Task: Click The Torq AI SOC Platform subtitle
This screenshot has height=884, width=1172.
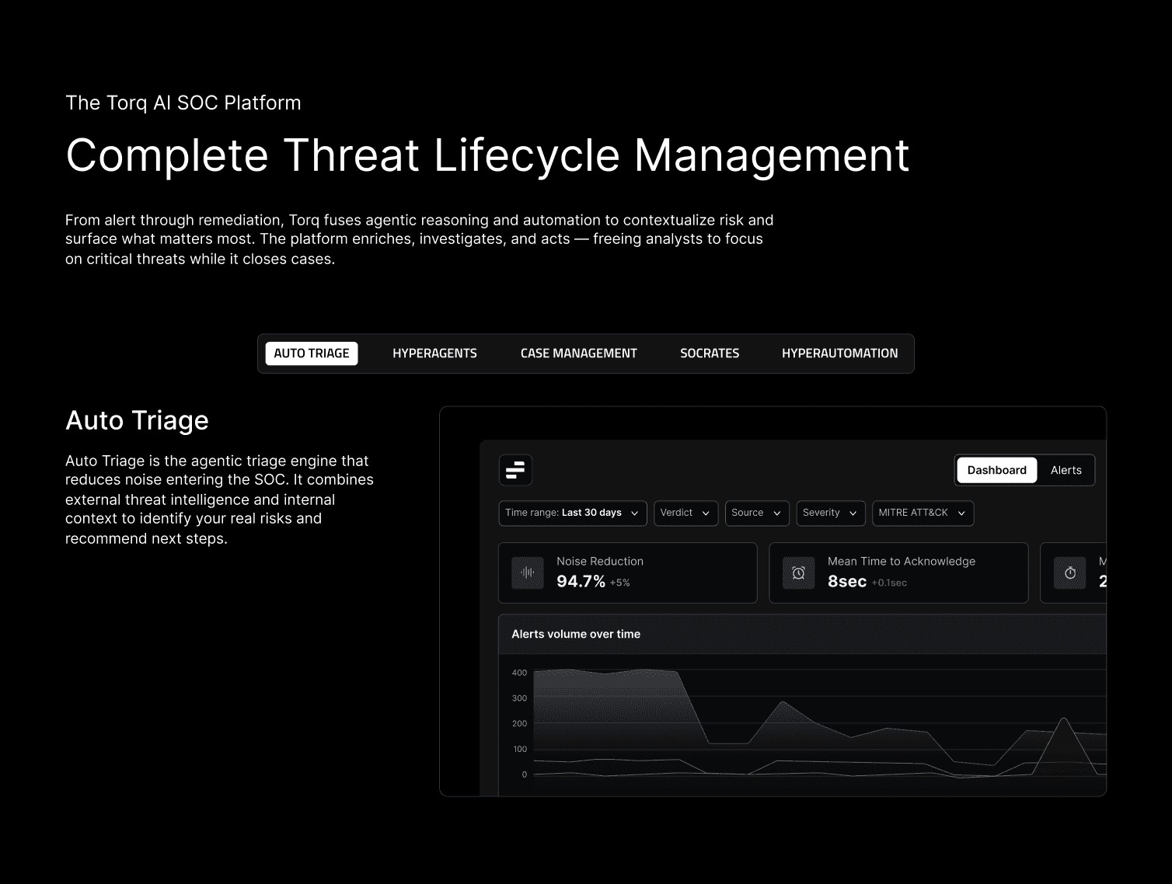Action: (x=183, y=103)
